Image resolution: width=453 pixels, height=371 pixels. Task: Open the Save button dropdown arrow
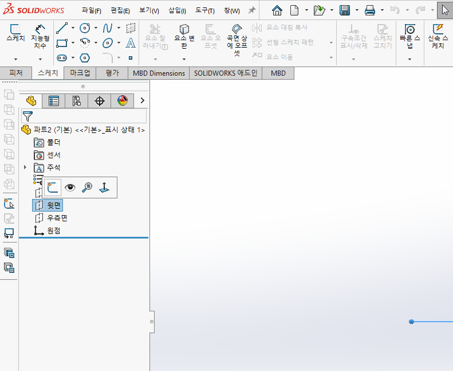coord(357,10)
